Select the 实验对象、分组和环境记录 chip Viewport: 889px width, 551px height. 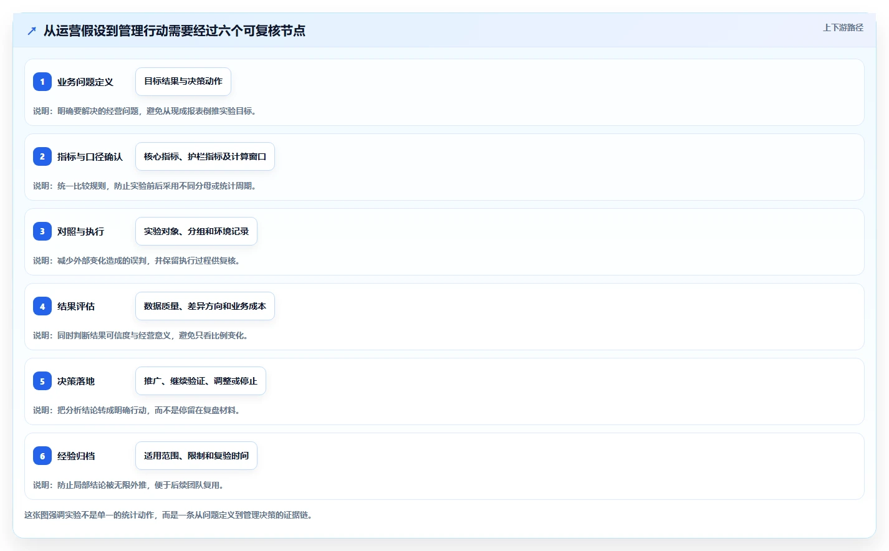(x=196, y=231)
